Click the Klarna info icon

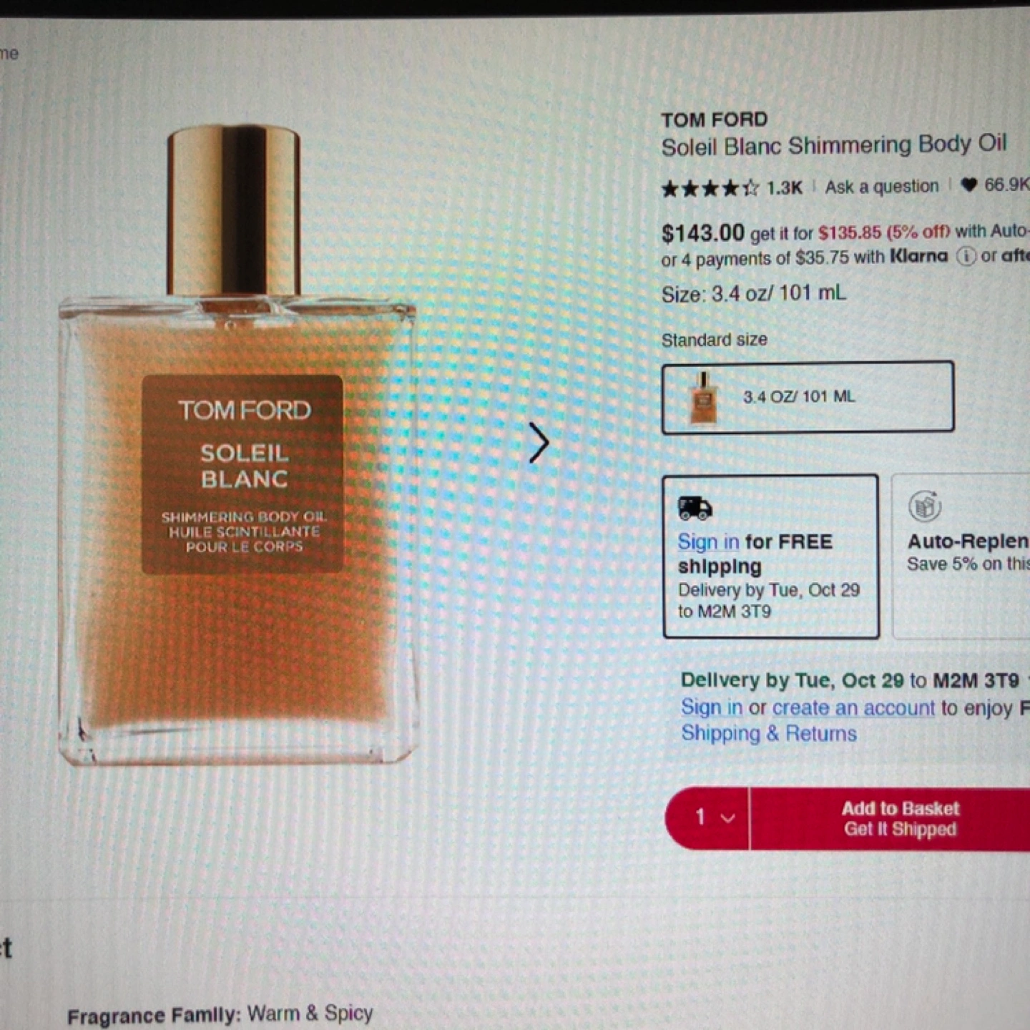point(966,256)
